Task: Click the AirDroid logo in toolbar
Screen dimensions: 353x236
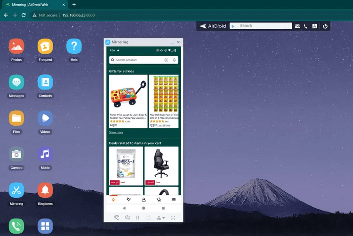Action: click(x=213, y=26)
